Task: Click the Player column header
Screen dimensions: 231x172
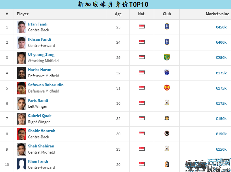Action: 22,14
